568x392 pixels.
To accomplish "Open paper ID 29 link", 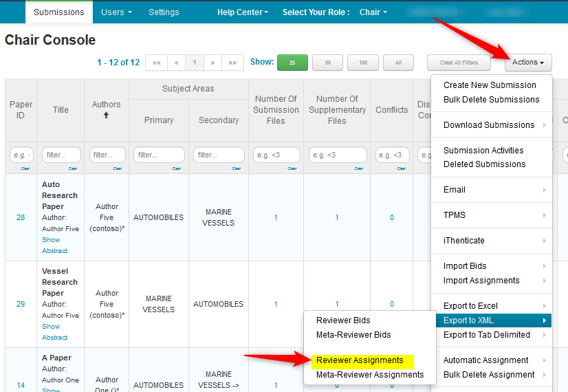I will 21,304.
